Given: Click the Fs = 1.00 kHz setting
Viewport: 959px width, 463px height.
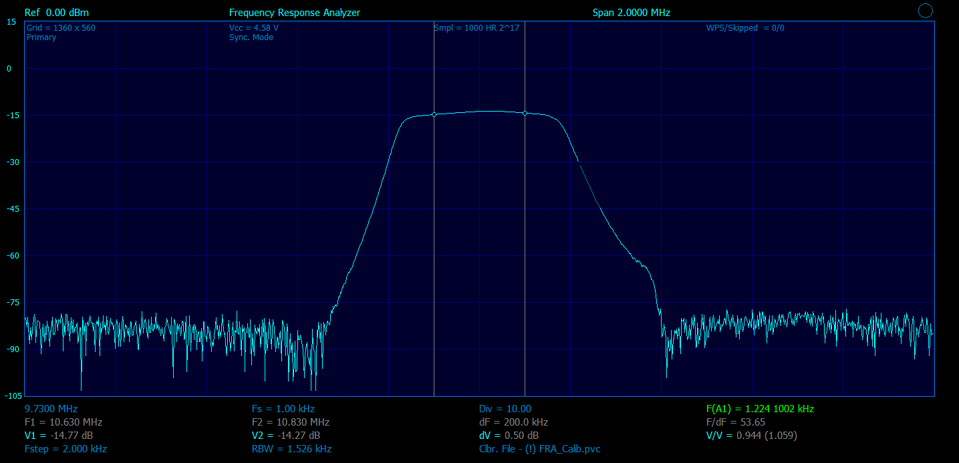Looking at the screenshot, I should click(283, 409).
